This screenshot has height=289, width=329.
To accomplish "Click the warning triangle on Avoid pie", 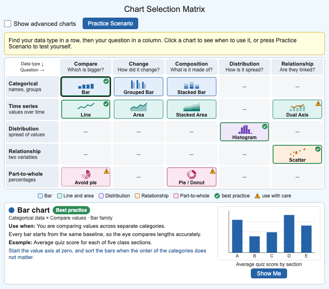I will click(x=107, y=171).
